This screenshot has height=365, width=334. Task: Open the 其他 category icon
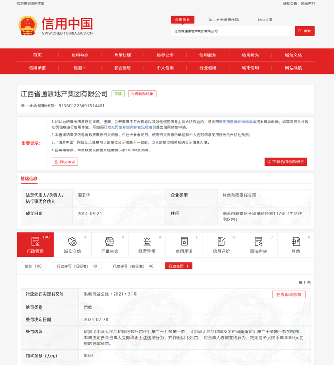pos(296,241)
